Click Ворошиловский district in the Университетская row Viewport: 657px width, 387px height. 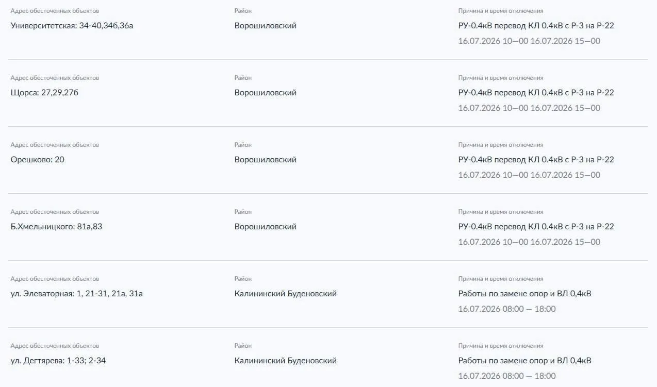click(x=266, y=26)
